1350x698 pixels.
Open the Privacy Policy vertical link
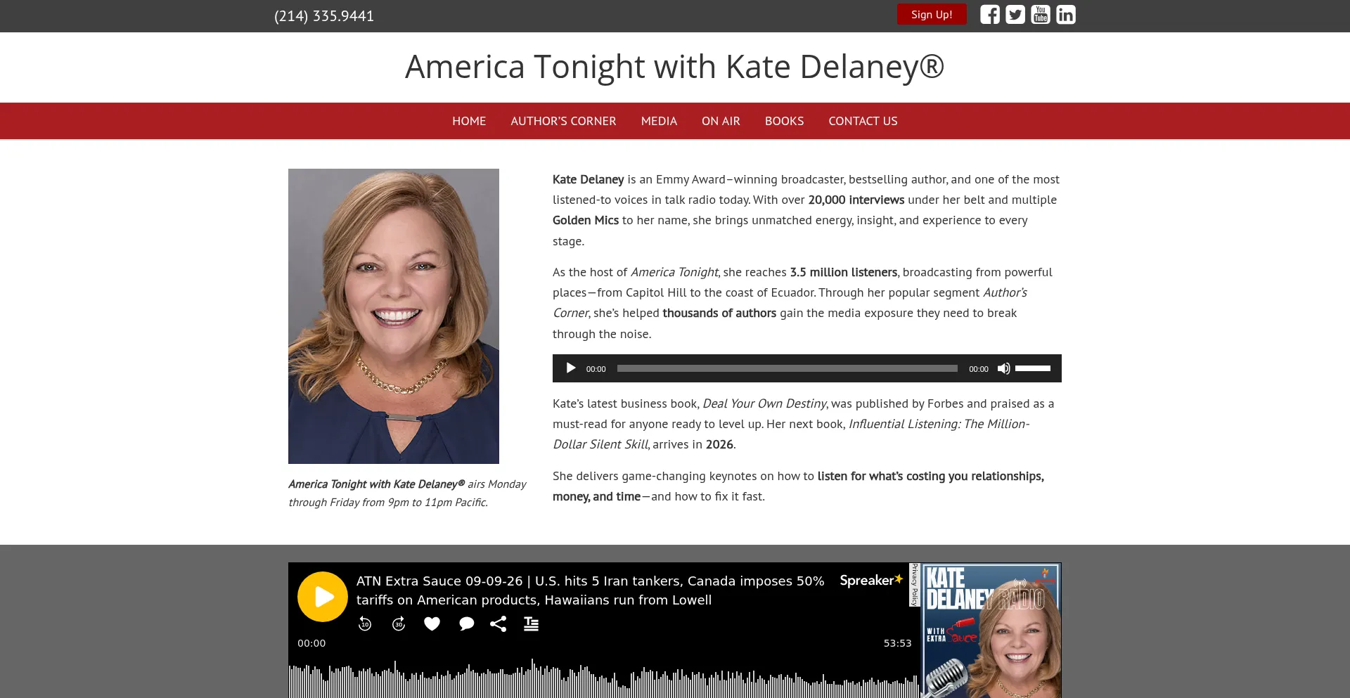click(x=915, y=584)
